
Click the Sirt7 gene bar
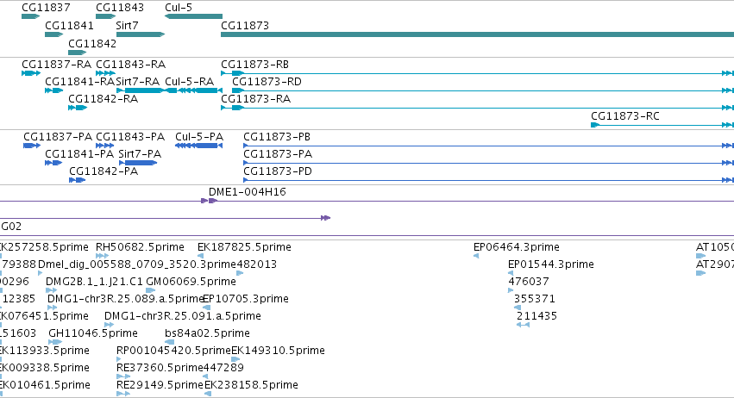click(141, 34)
